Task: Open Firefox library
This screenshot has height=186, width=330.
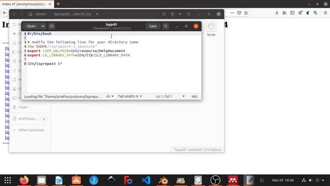Action: click(x=285, y=13)
